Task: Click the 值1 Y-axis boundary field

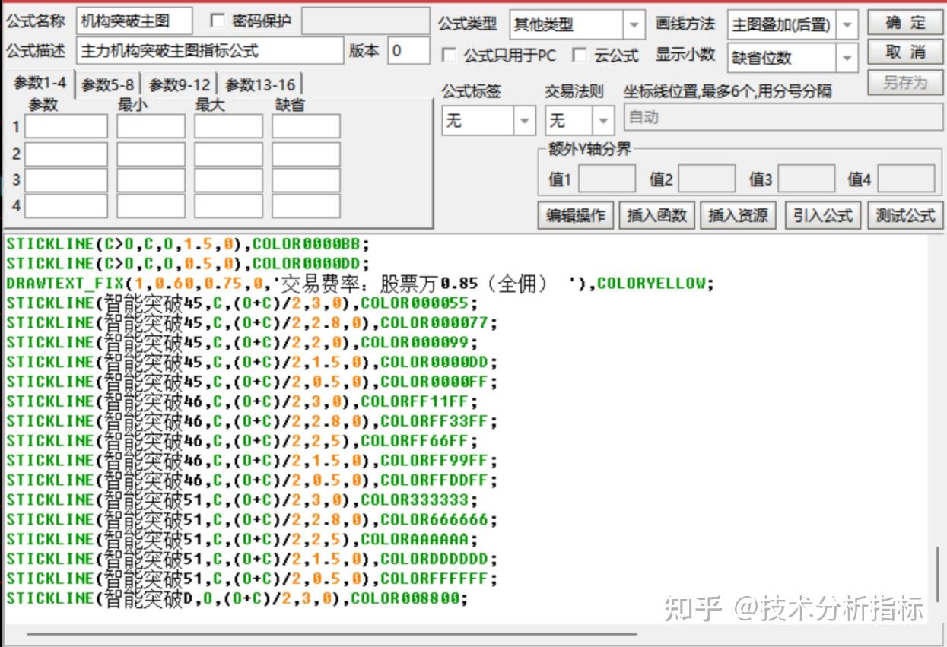Action: pos(609,178)
